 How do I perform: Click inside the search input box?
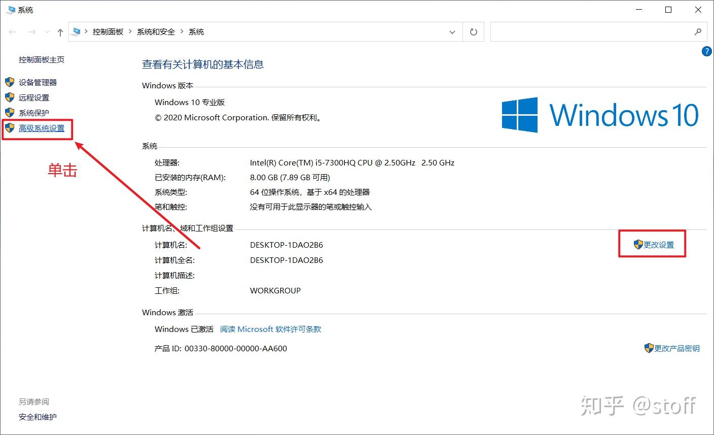[x=583, y=31]
